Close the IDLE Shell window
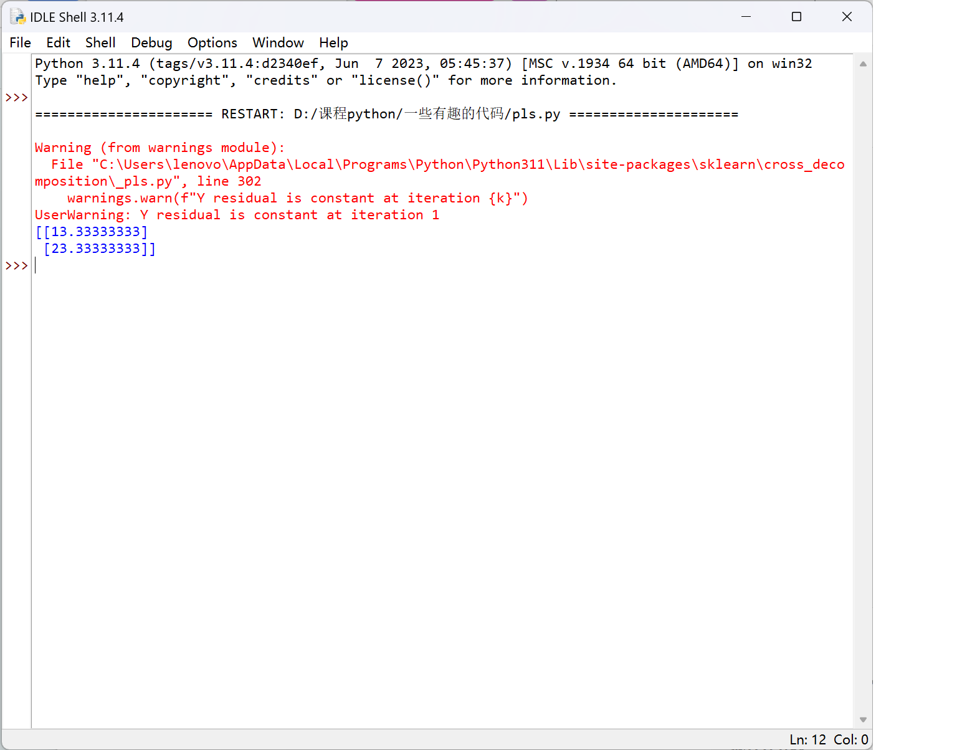957x750 pixels. [847, 17]
